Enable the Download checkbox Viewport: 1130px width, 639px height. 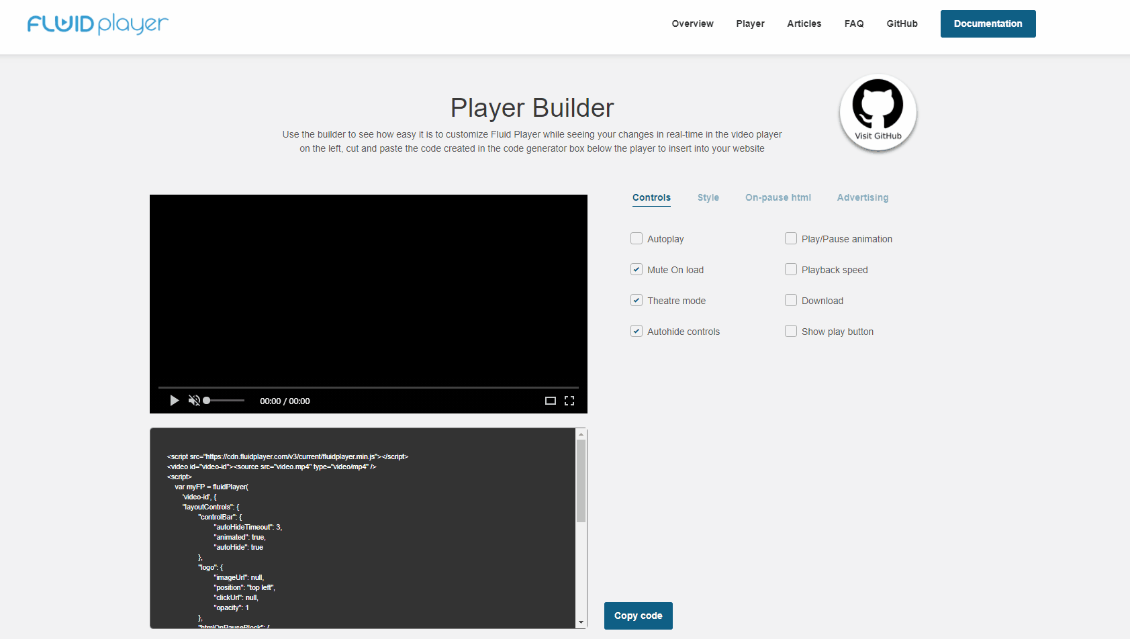pos(791,300)
